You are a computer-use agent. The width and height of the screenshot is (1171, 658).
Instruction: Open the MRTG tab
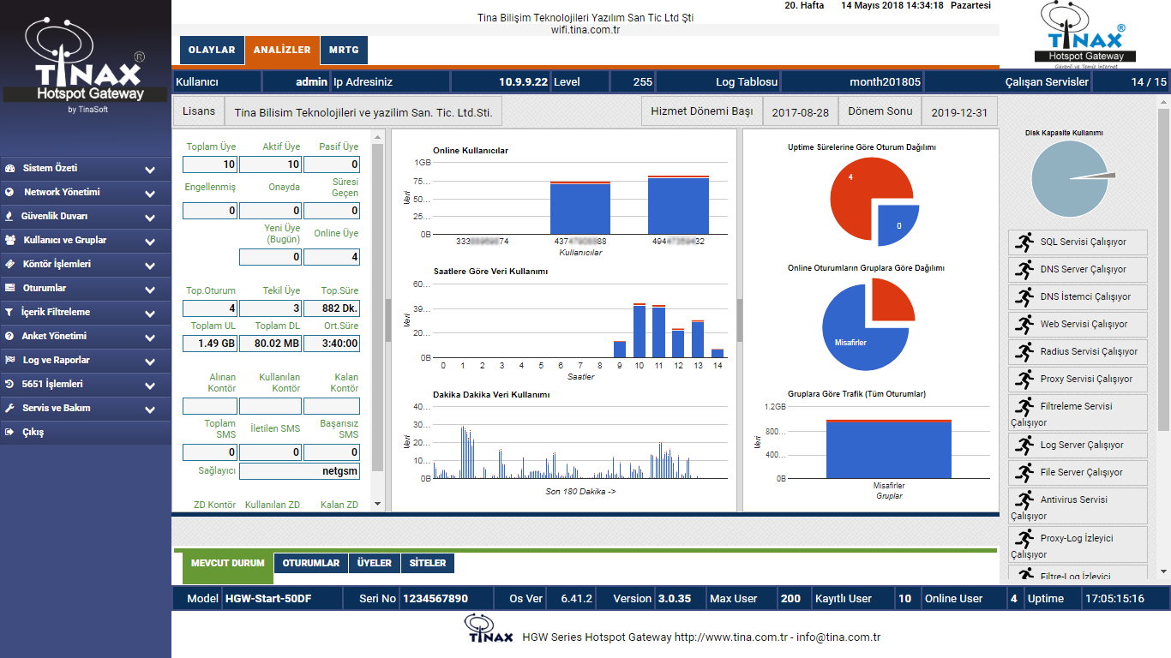coord(344,51)
